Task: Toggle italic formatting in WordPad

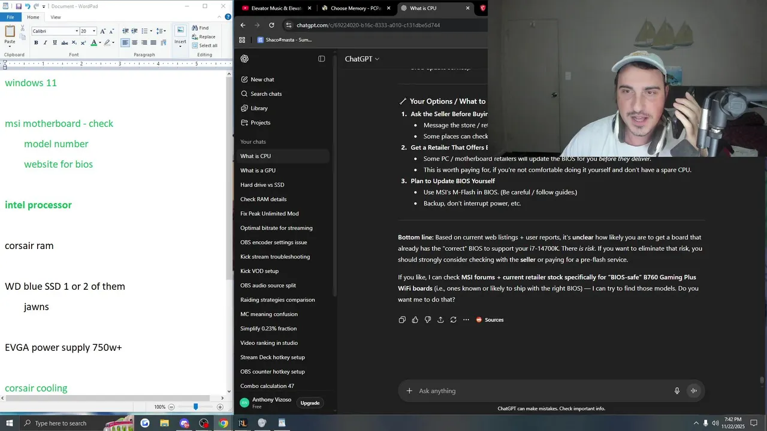Action: 46,43
